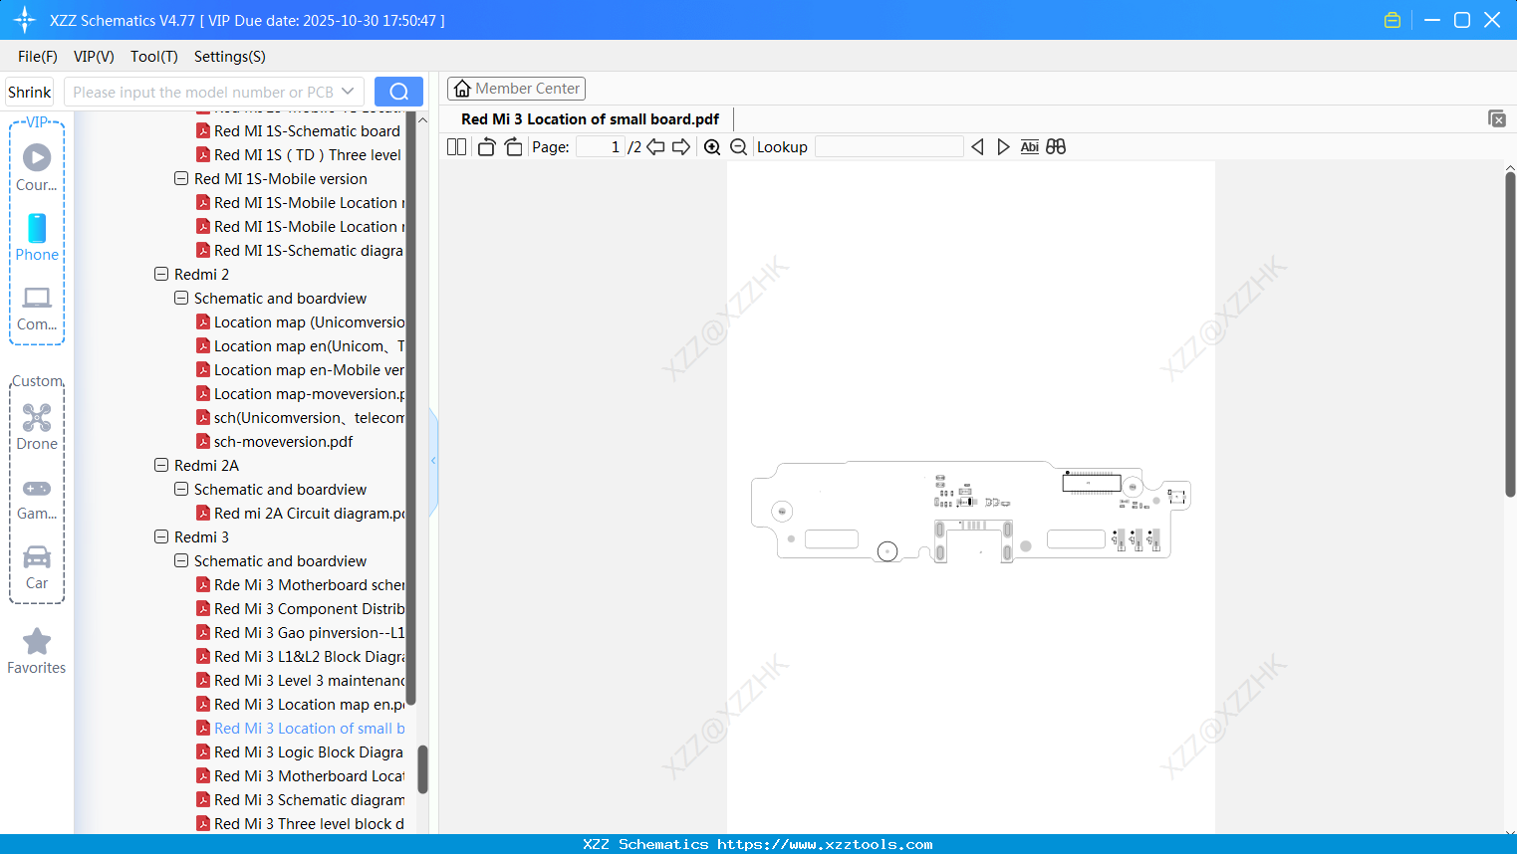Switch to two-page view mode

click(x=456, y=146)
